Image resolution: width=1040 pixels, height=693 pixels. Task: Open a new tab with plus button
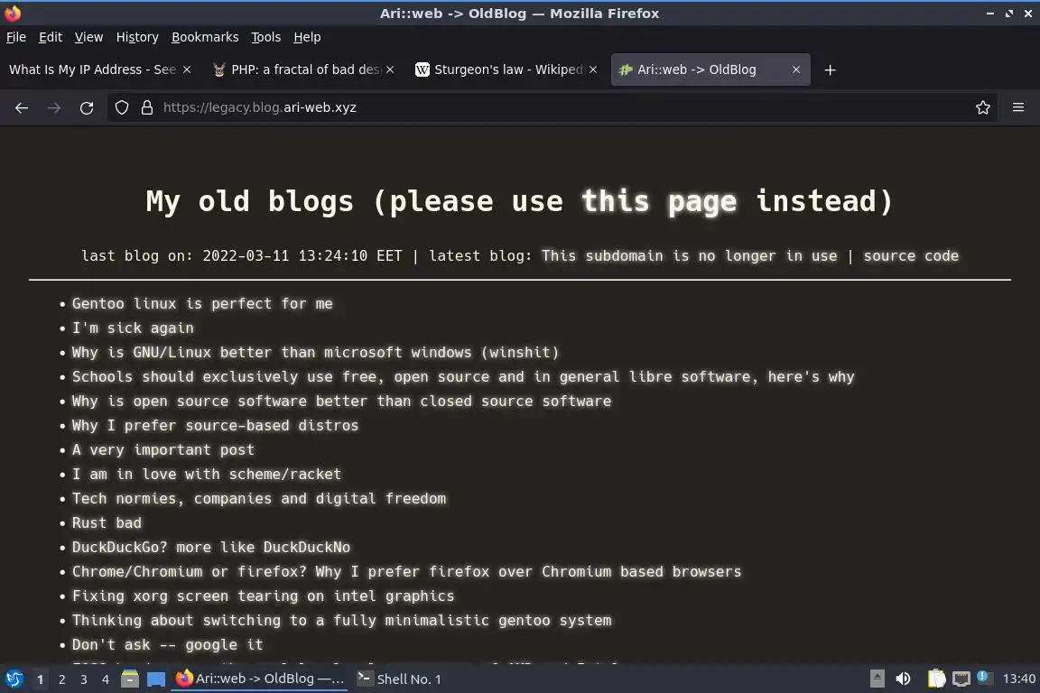tap(830, 69)
